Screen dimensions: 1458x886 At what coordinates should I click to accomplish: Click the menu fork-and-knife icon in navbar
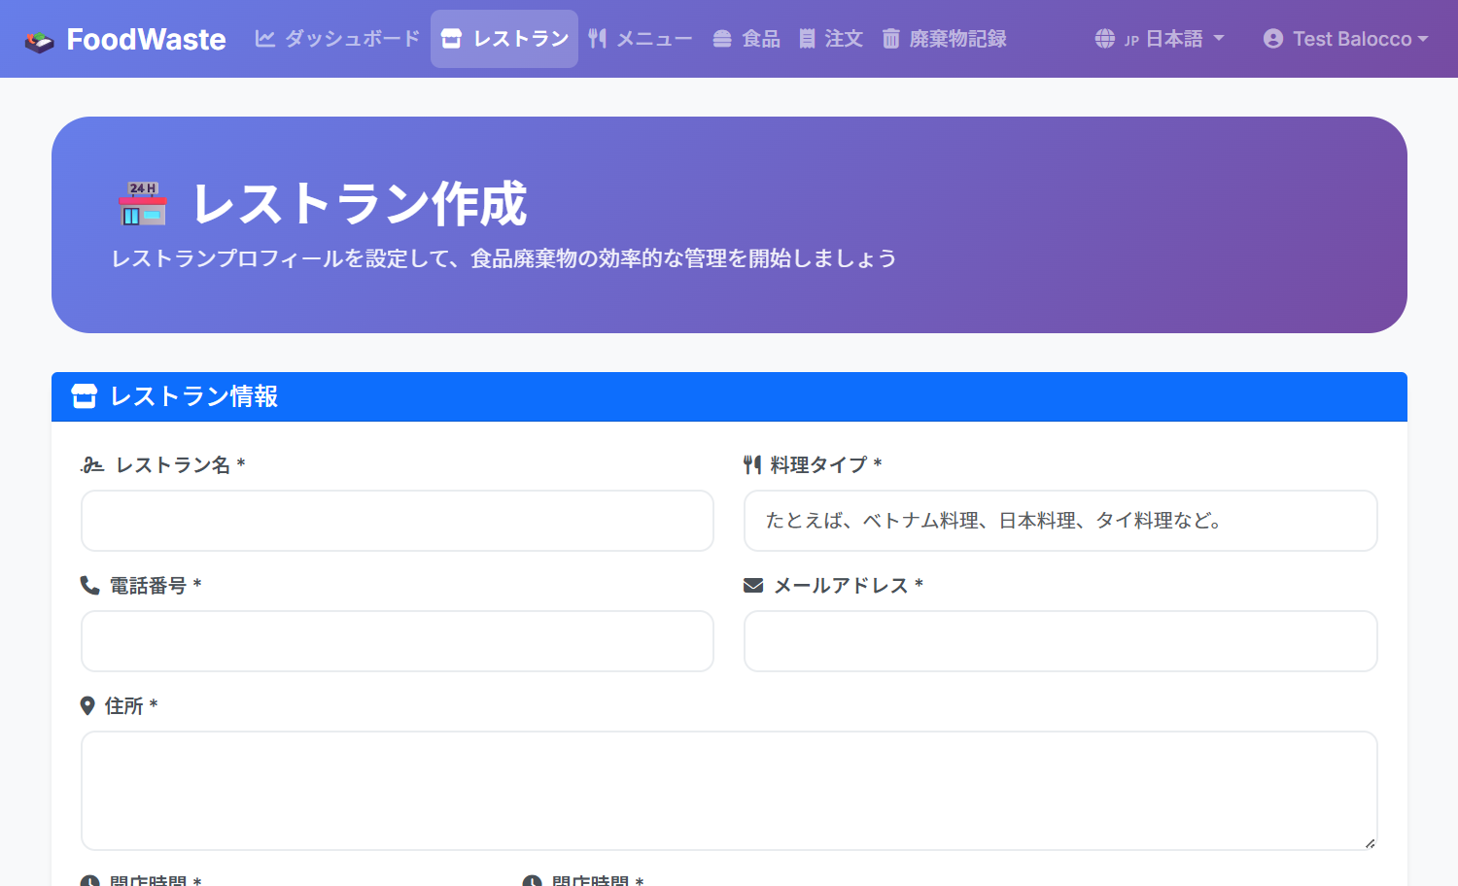pos(598,39)
